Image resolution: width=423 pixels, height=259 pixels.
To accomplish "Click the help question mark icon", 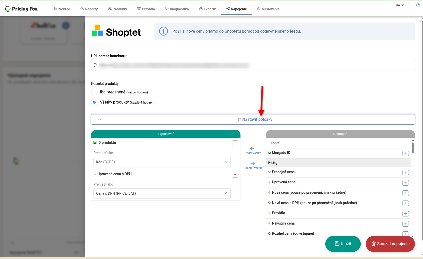I will (418, 5).
